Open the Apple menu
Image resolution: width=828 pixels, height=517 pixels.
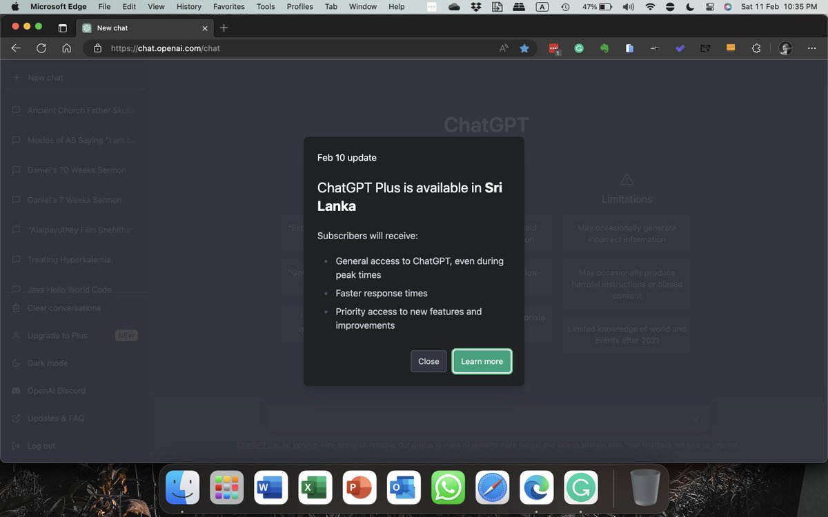pos(14,6)
